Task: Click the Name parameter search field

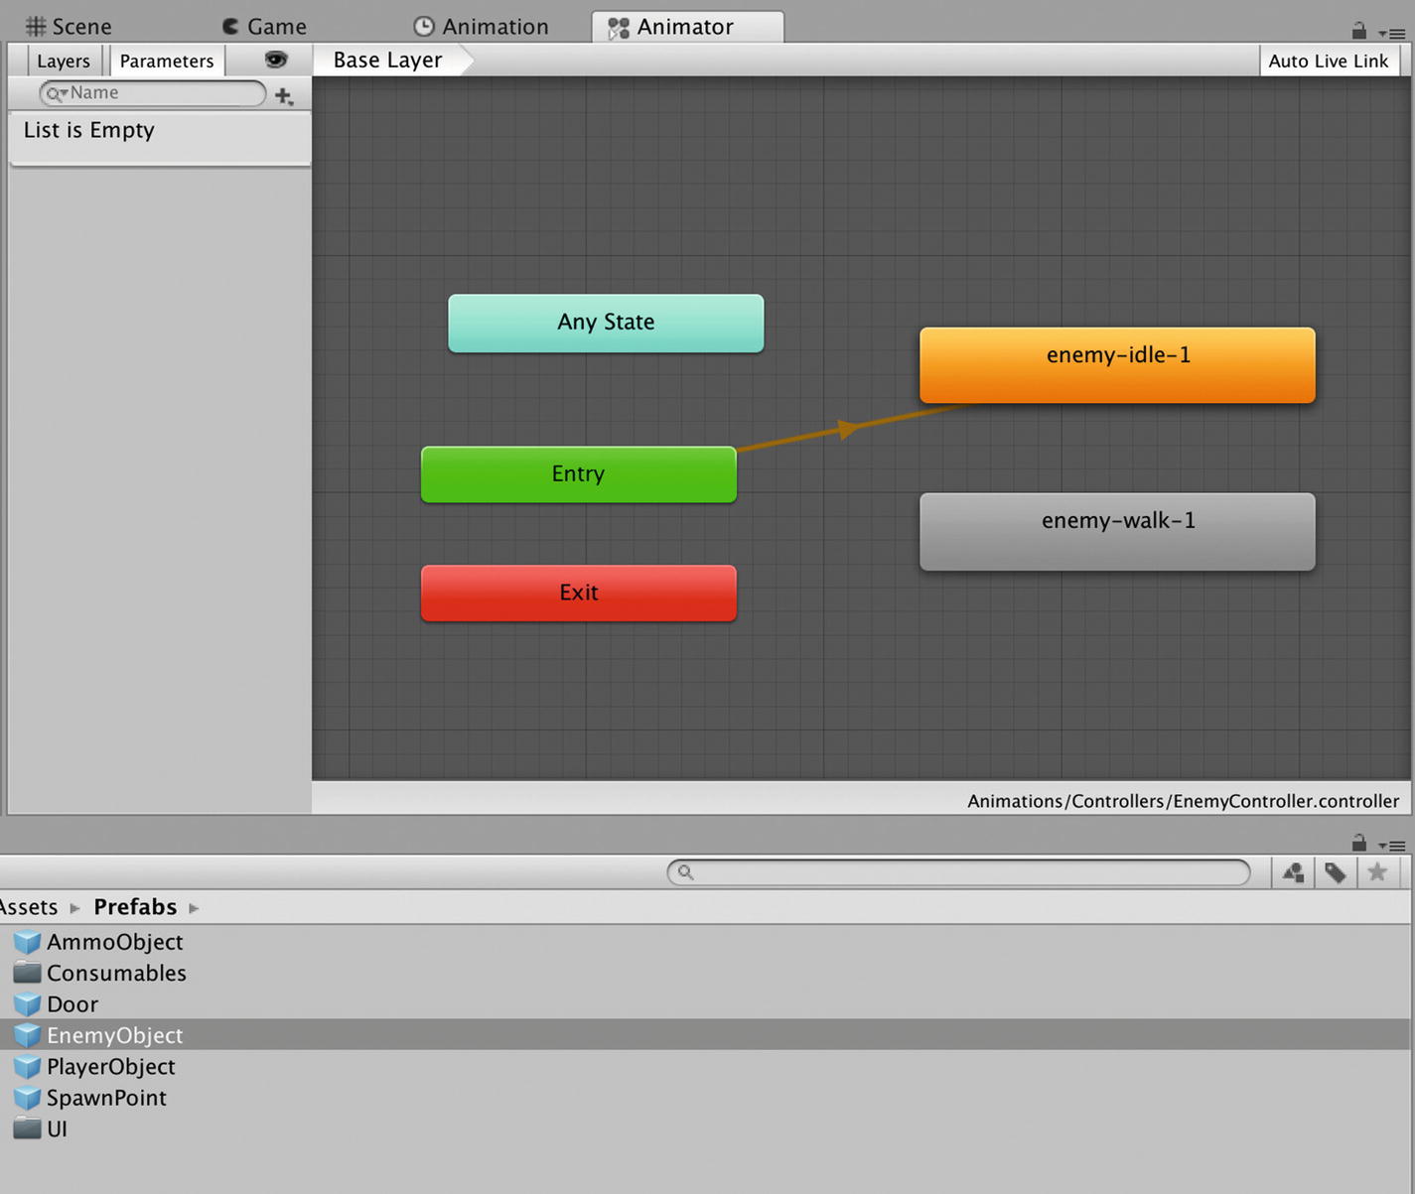Action: click(x=153, y=93)
